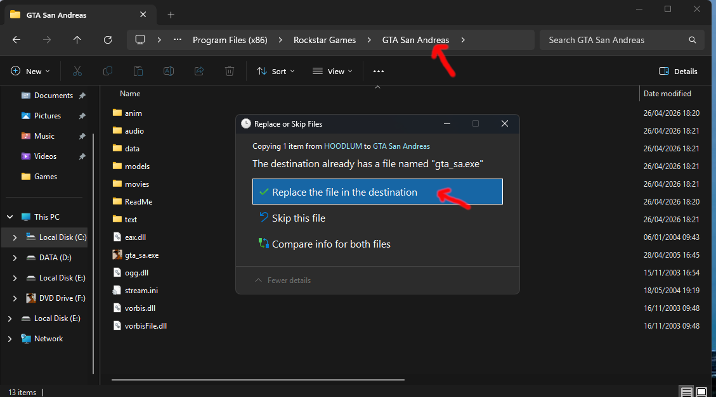Collapse the This PC tree node
716x397 pixels.
pos(10,217)
